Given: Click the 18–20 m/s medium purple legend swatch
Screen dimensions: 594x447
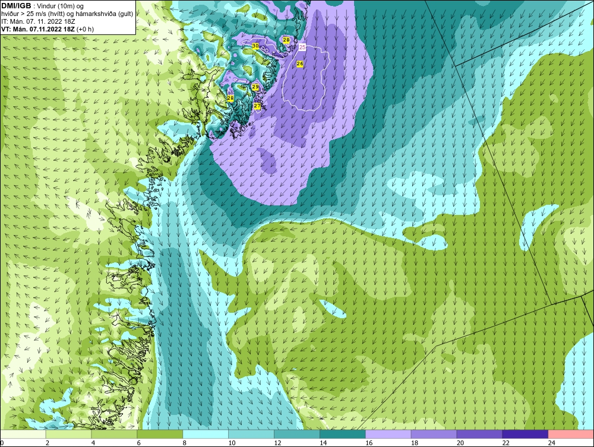Looking at the screenshot, I should [434, 434].
